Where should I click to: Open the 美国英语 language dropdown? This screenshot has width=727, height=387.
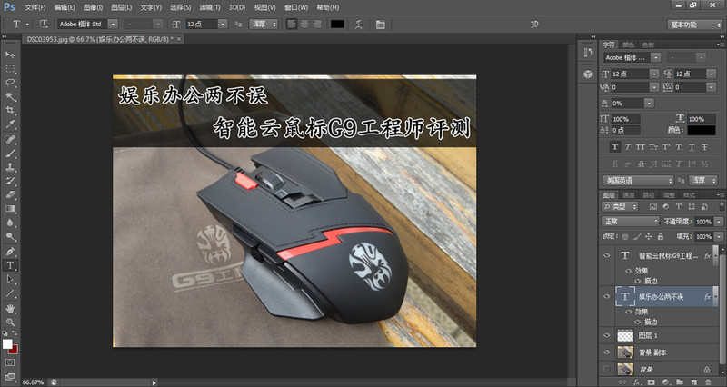(x=638, y=180)
